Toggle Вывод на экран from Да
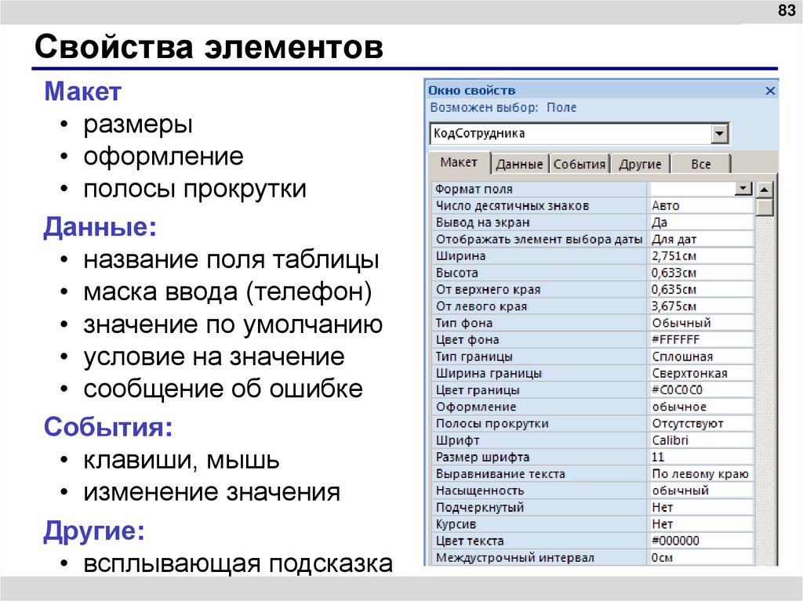The height and width of the screenshot is (601, 803). (690, 221)
